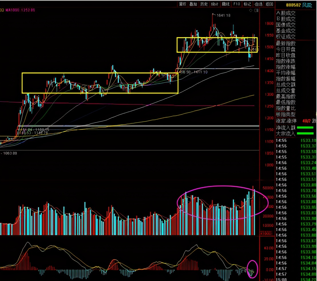
Task: Click the green bar beside 净流入额
Action: [x=305, y=128]
